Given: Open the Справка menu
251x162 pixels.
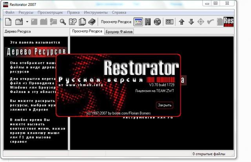Looking at the screenshot, I should 119,13.
